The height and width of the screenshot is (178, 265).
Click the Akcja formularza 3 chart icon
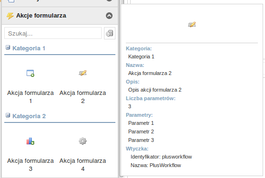tap(30, 141)
